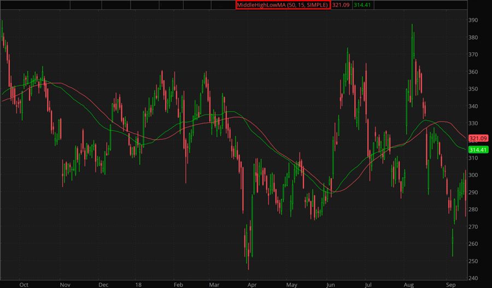Select red 321.09 value in chart header
492x288 pixels.
341,5
